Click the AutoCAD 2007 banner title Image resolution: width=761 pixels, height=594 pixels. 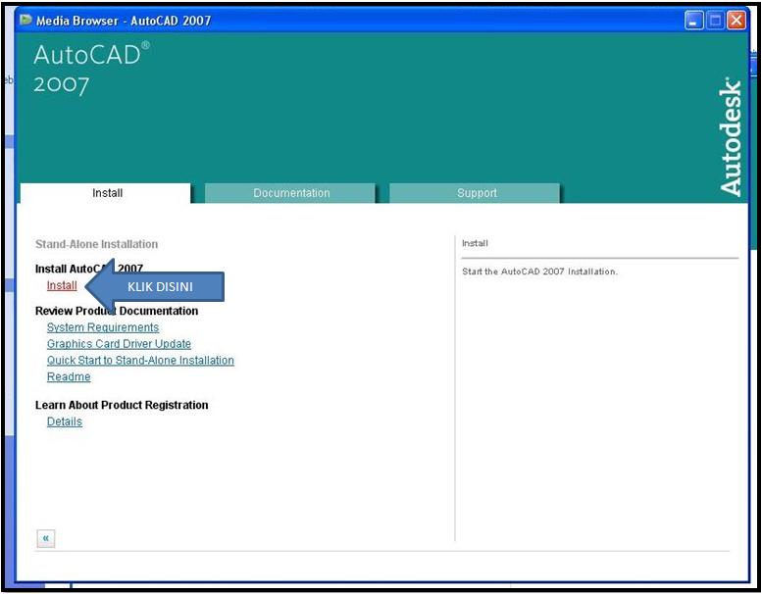(x=91, y=69)
